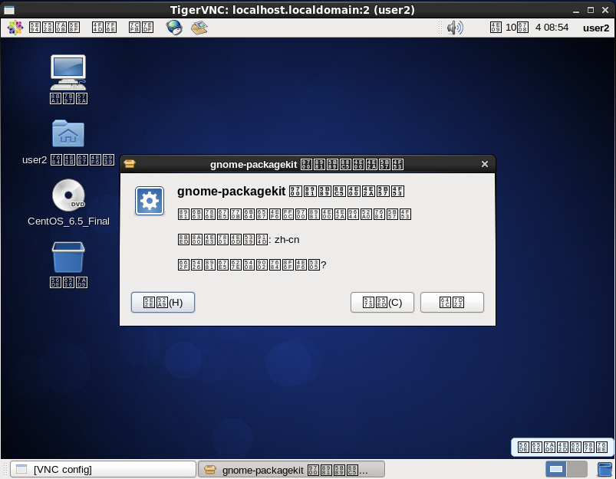Click the zh-cn language text

click(287, 239)
